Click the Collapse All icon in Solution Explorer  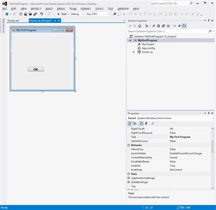tap(163, 26)
